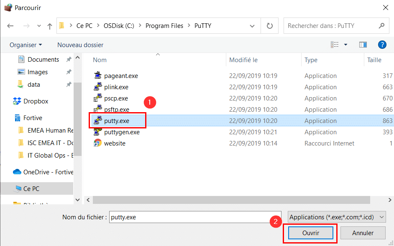Open Documents in quick access
The width and height of the screenshot is (394, 246).
43,59
